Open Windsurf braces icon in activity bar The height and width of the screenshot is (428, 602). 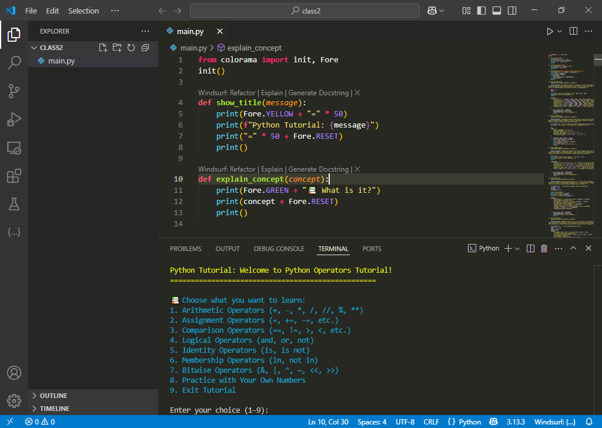point(14,232)
